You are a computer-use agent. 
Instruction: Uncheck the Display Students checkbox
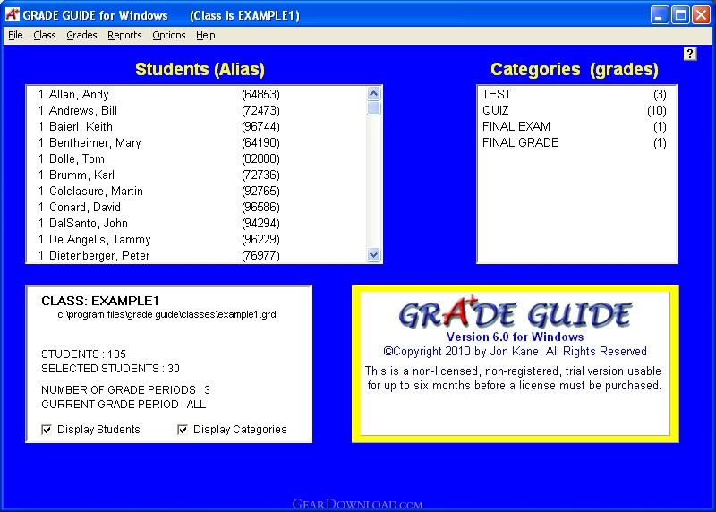[x=47, y=430]
